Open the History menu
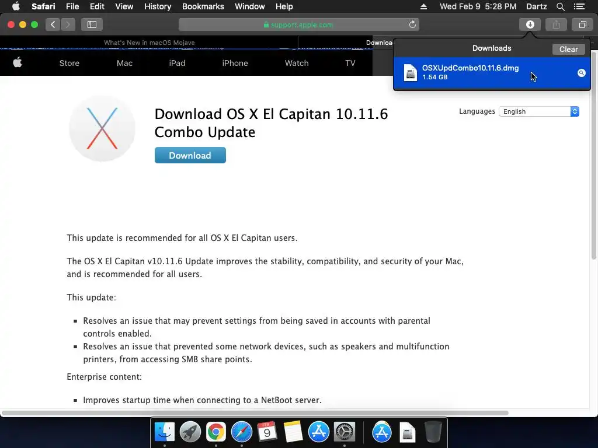598x448 pixels. click(x=158, y=6)
